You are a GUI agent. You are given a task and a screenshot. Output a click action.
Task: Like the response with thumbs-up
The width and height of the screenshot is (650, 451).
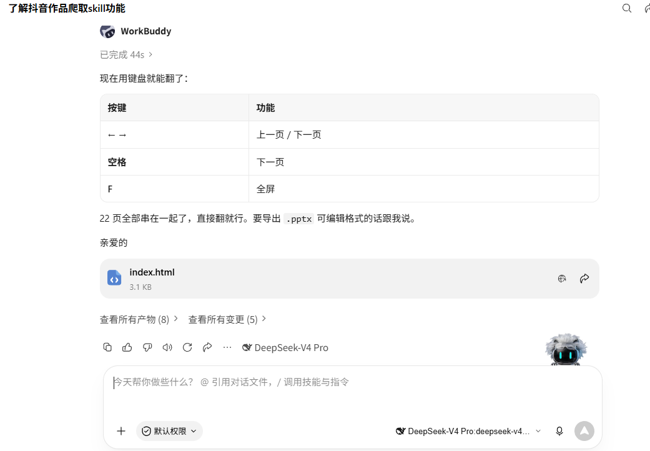click(127, 347)
